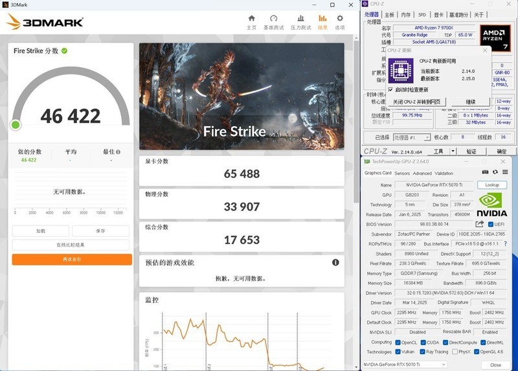
Task: Click the NVIDIA logo in GPU-Z
Action: (x=491, y=205)
